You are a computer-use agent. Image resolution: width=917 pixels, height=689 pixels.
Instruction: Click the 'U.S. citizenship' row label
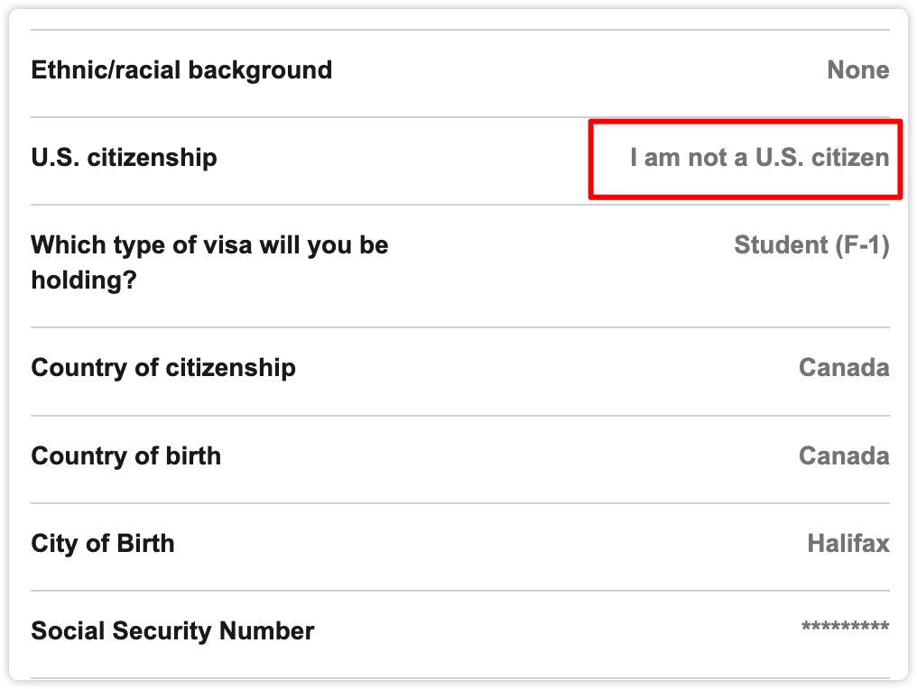tap(124, 158)
